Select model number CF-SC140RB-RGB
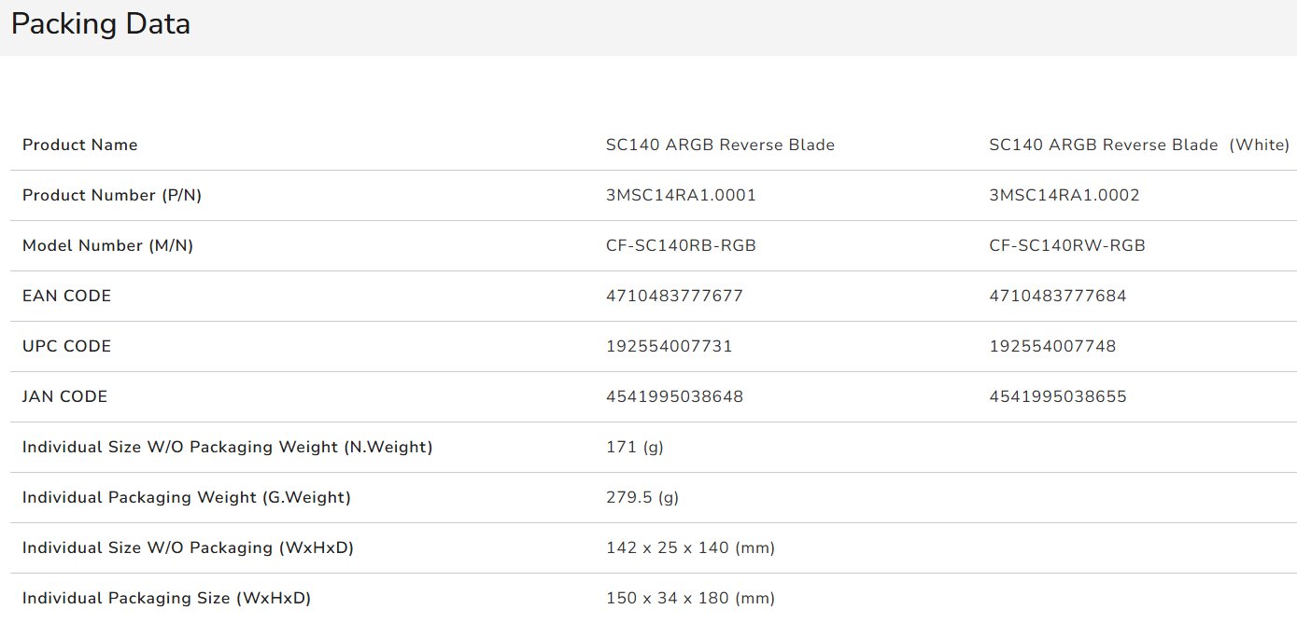Viewport: 1297px width, 623px height. click(x=681, y=245)
